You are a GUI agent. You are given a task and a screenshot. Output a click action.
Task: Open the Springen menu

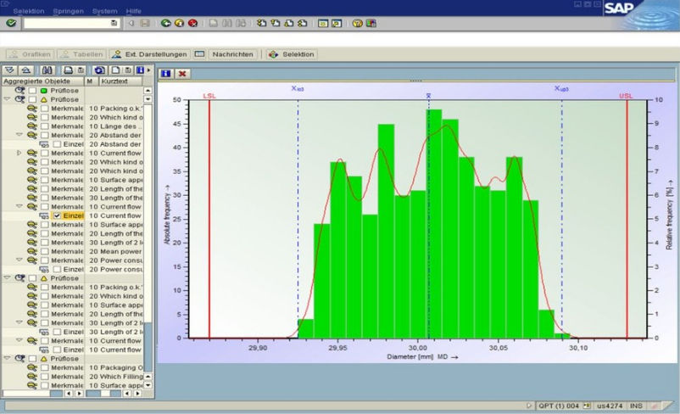[x=68, y=10]
